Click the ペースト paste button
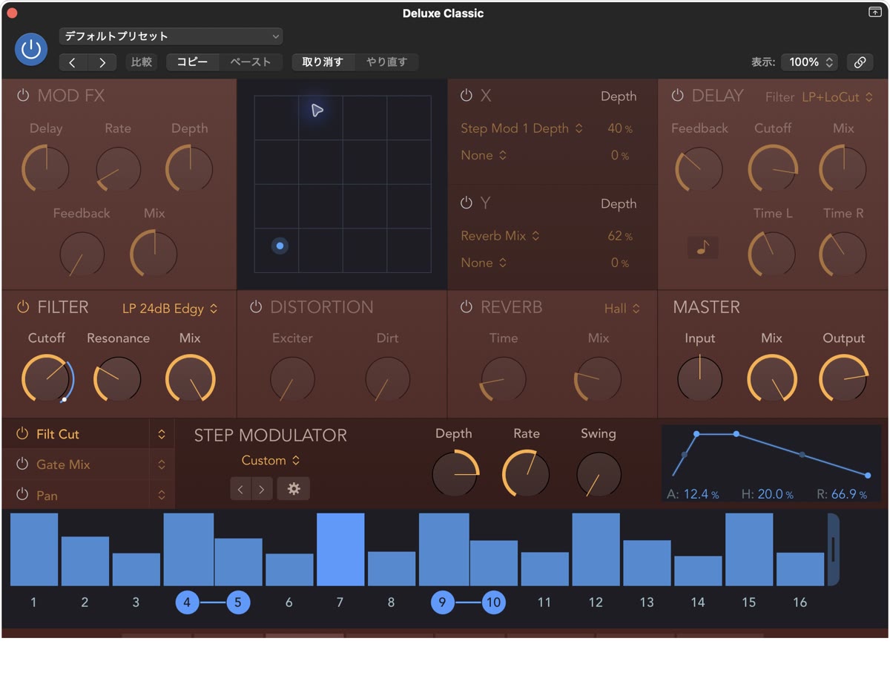This screenshot has width=890, height=690. 251,62
